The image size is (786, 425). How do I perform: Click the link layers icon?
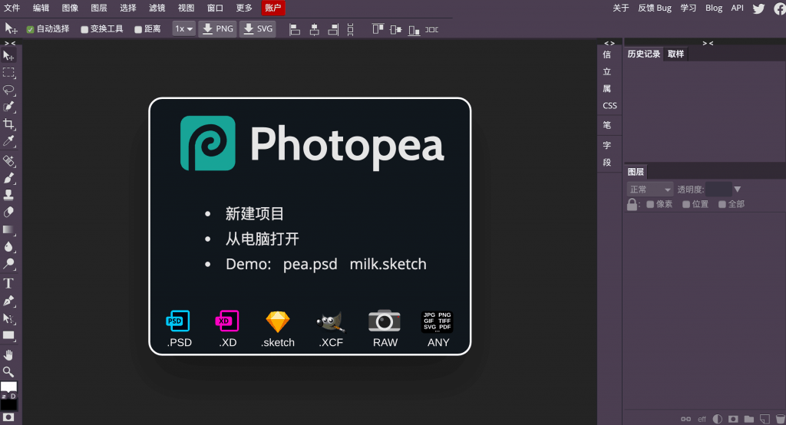[685, 419]
